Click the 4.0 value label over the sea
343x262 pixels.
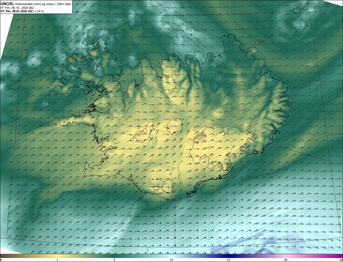(310, 64)
